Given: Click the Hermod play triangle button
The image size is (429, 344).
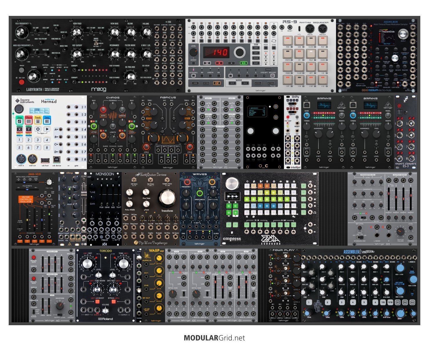Looking at the screenshot, I should [x=47, y=129].
